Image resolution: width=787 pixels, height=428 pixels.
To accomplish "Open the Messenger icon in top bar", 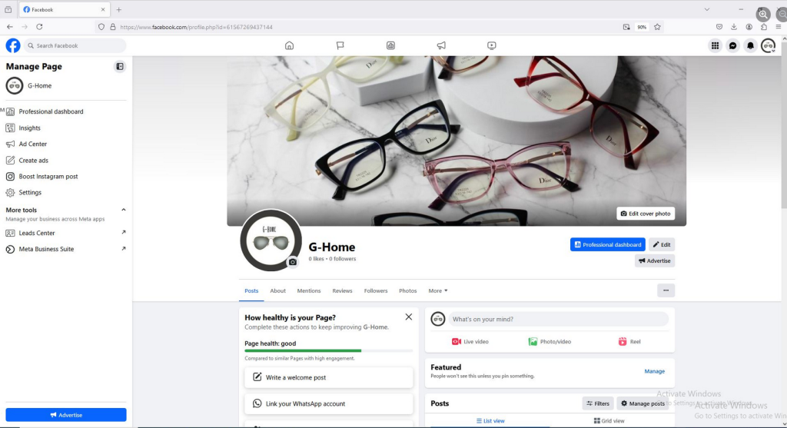I will pyautogui.click(x=732, y=45).
